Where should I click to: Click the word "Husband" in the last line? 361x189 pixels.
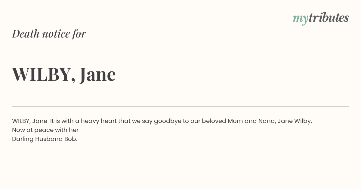(x=49, y=139)
